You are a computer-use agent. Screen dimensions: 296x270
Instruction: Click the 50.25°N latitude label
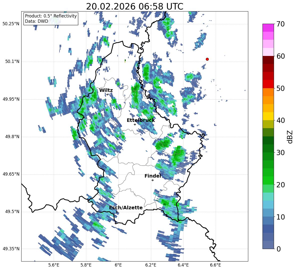[x=11, y=24]
